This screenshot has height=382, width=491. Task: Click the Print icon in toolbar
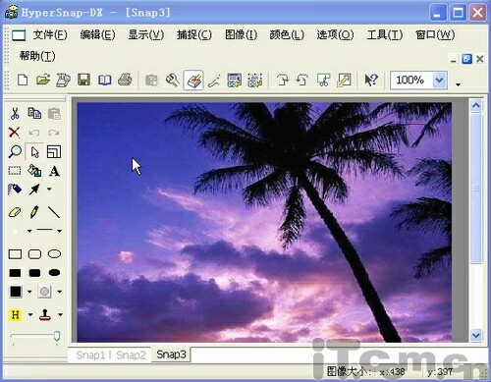pyautogui.click(x=125, y=80)
